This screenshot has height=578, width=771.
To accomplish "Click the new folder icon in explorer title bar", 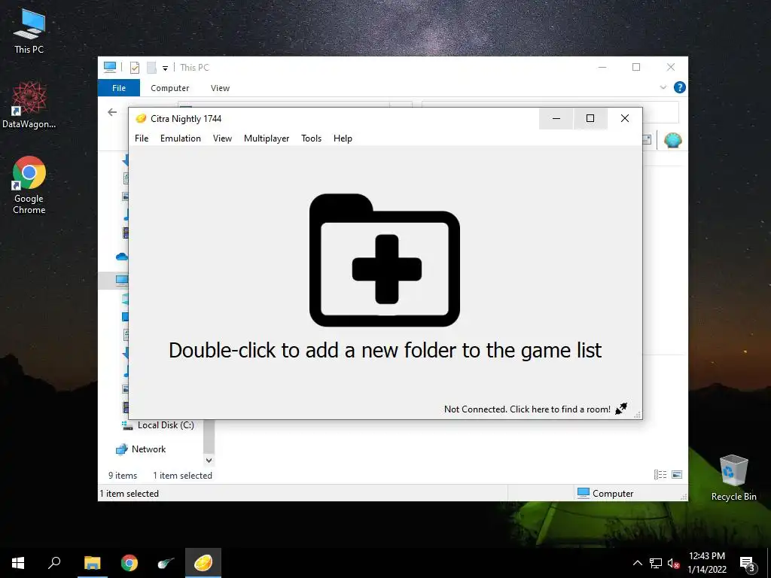I will pyautogui.click(x=151, y=67).
